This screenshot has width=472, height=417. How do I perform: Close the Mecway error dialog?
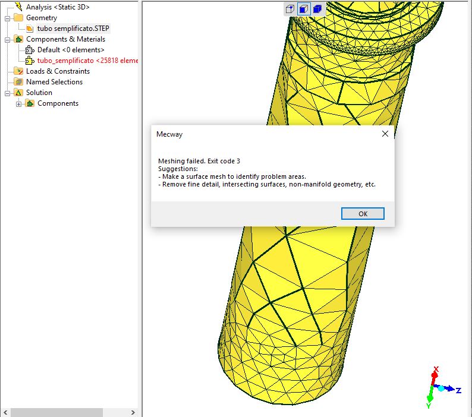pos(385,134)
